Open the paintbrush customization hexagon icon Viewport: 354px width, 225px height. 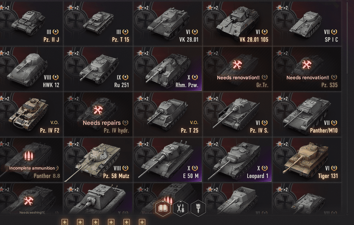click(198, 208)
